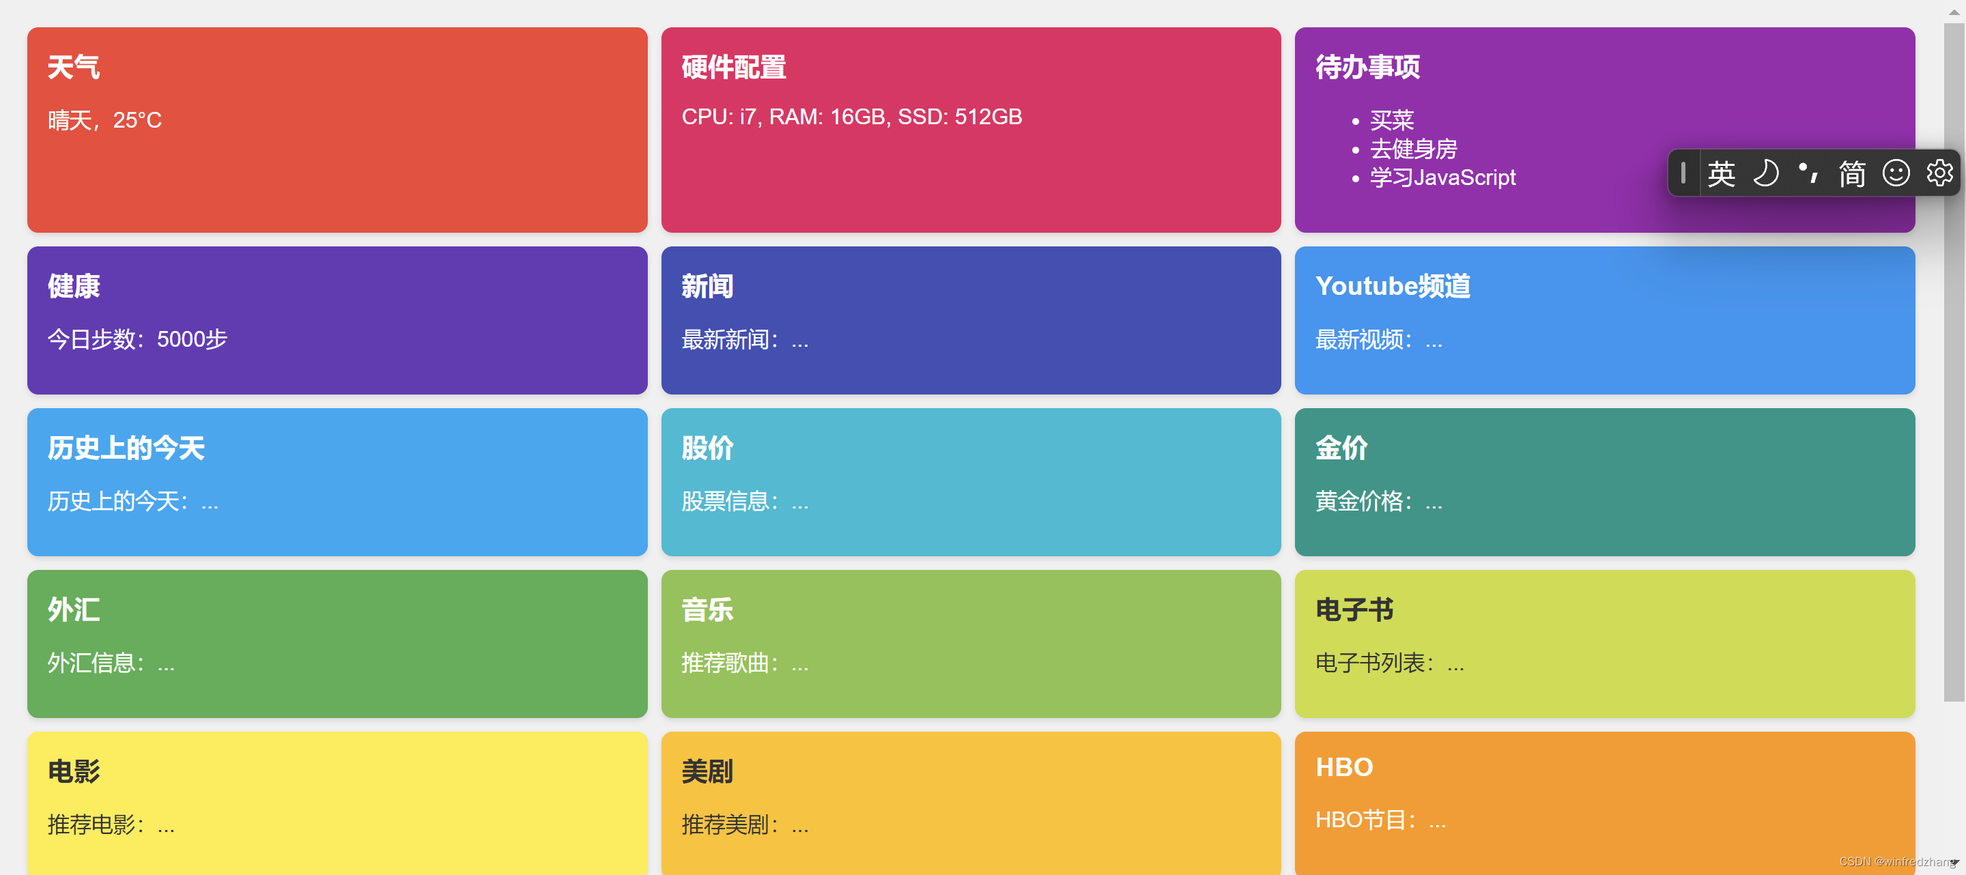The image size is (1966, 875).
Task: Click the vertical scrollbar thumb
Action: pos(1954,362)
